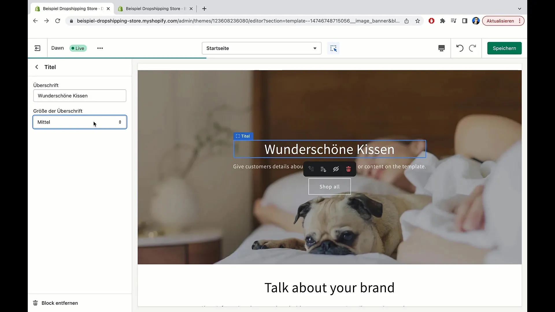Click the back arrow to exit Titel
555x312 pixels.
[x=37, y=67]
